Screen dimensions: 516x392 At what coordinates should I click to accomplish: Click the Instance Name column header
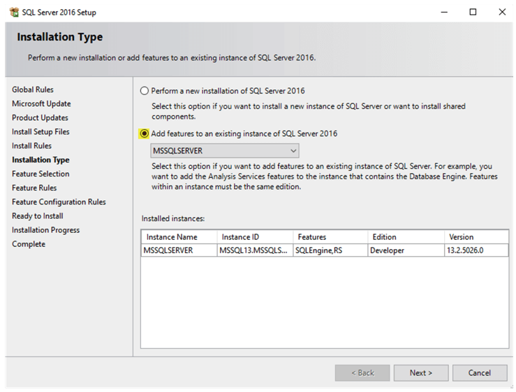point(179,236)
